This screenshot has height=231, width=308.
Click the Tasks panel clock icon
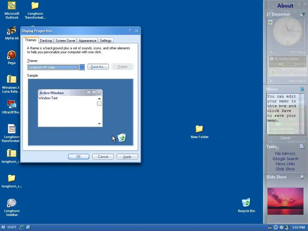coord(302,146)
